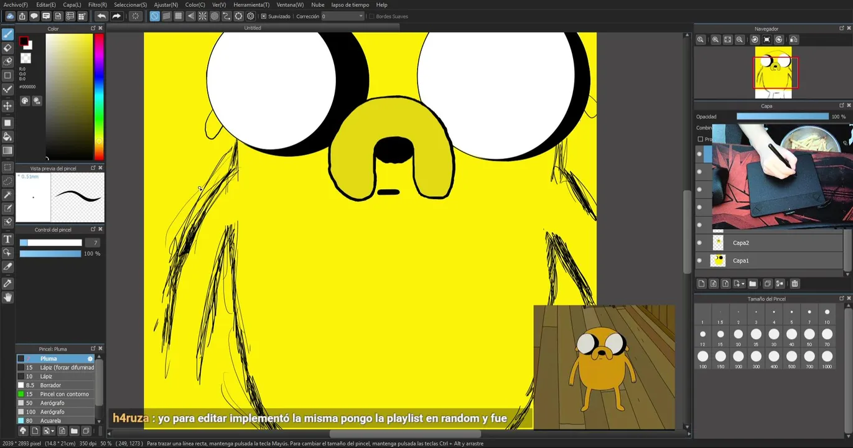
Task: Zoom out within the Navegador panel
Action: click(740, 40)
